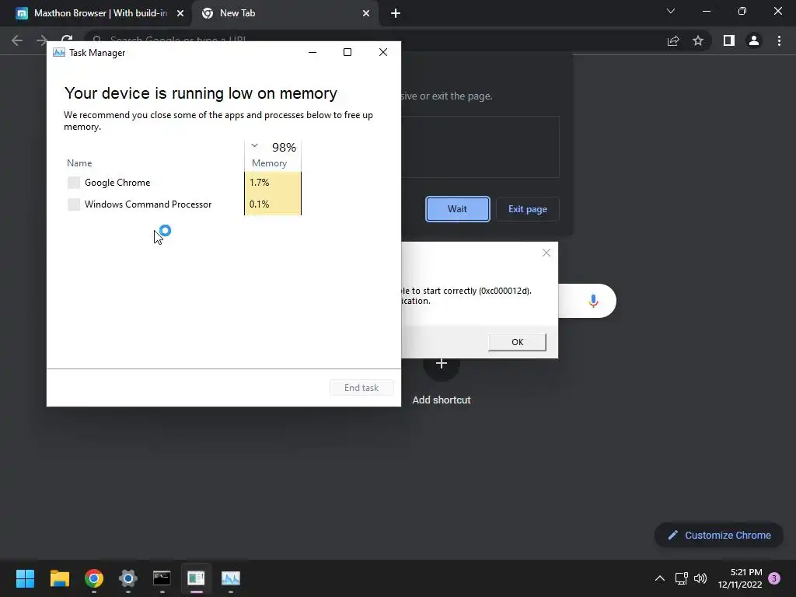
Task: Open a new Chrome tab
Action: coord(396,13)
